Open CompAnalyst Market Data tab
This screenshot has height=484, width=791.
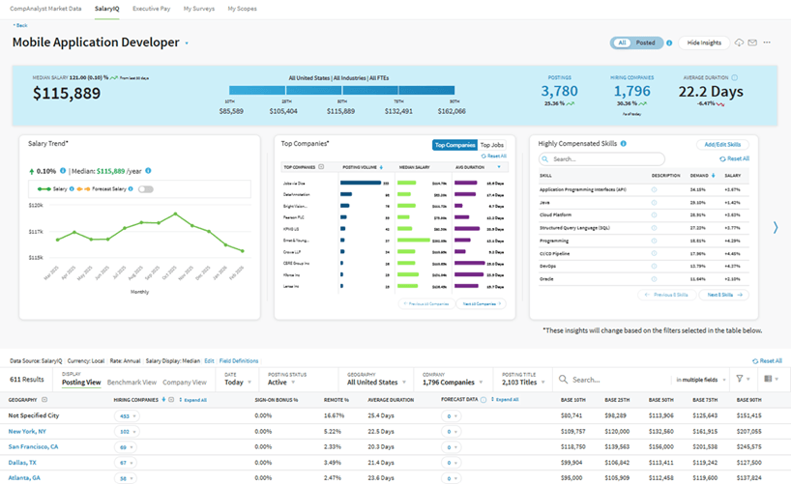45,9
